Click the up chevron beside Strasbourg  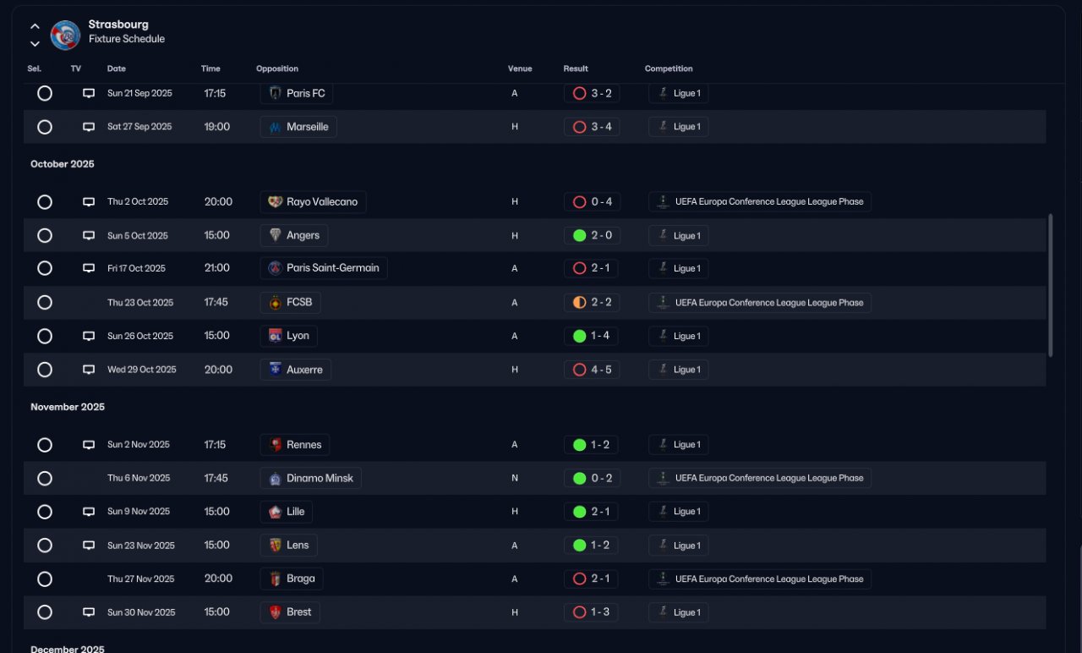tap(35, 26)
